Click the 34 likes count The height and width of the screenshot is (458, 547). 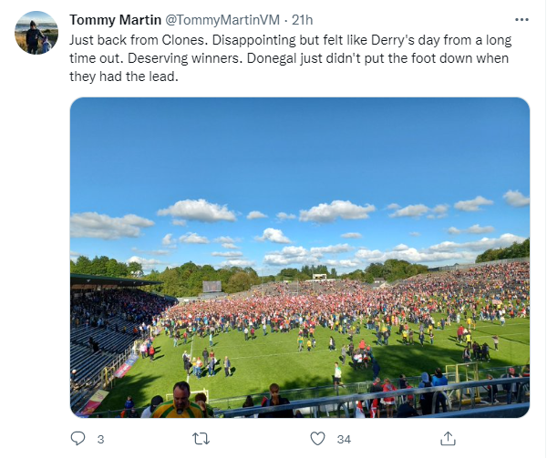[x=344, y=440]
